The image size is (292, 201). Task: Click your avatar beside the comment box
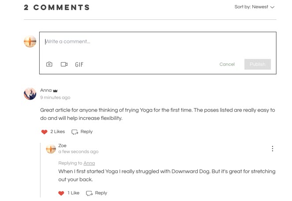coord(30,42)
